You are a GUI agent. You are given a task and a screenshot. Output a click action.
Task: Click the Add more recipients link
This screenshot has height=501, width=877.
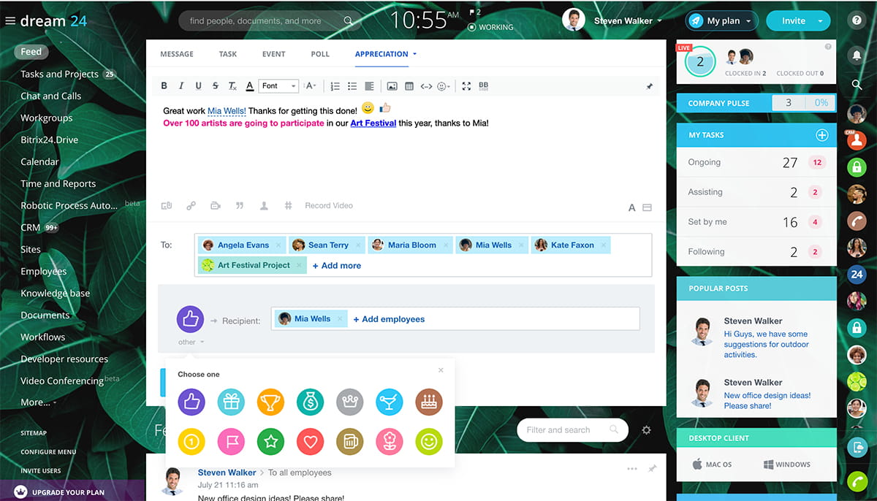click(337, 266)
